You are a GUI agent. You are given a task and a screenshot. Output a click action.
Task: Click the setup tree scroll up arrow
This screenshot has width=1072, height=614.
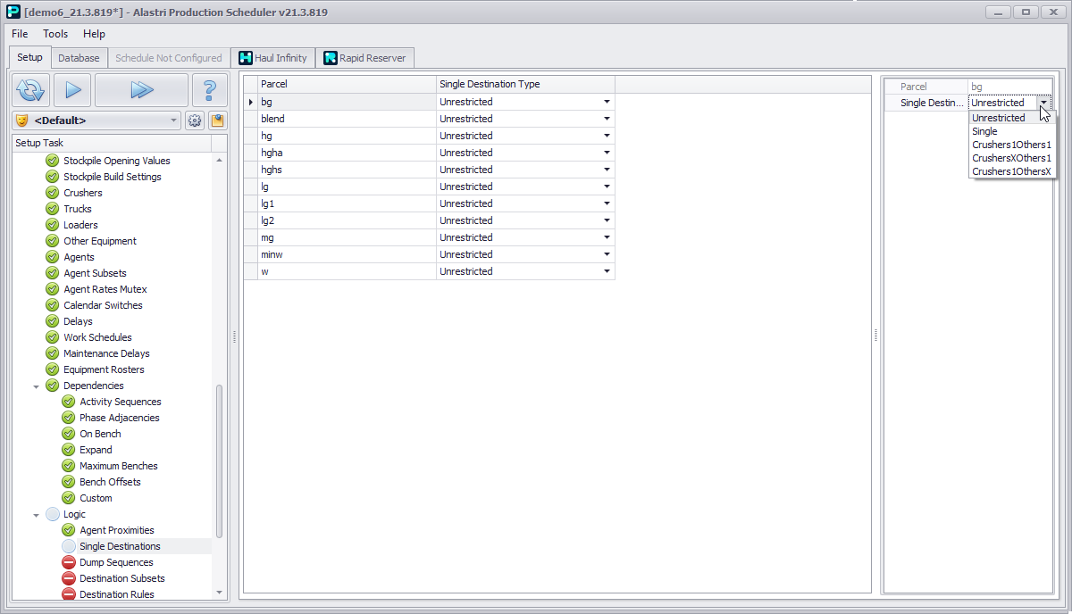220,160
